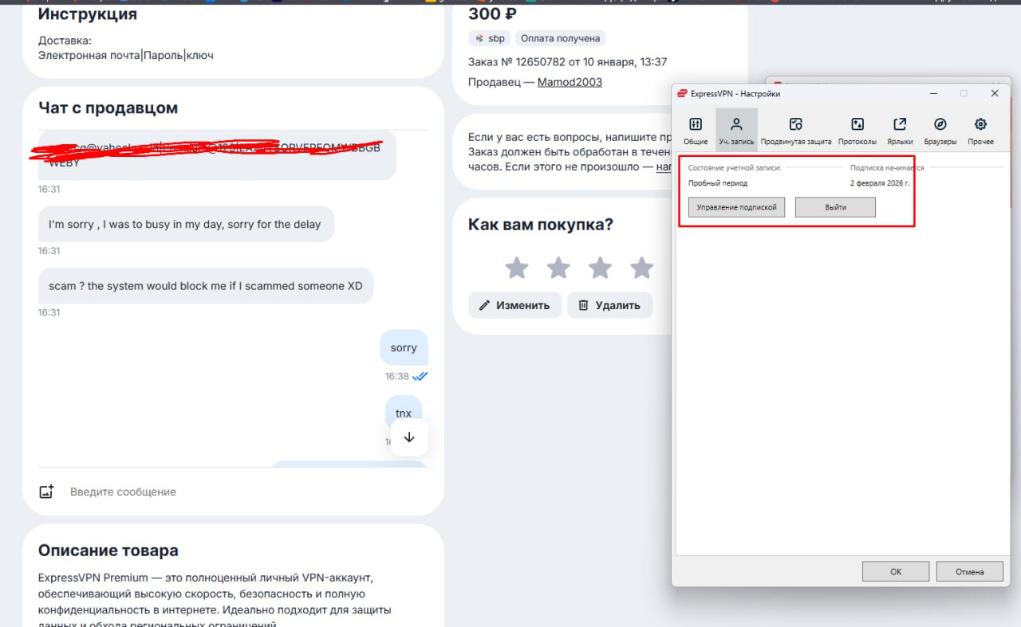Click the message starting 'scam ? the system'

pos(206,286)
